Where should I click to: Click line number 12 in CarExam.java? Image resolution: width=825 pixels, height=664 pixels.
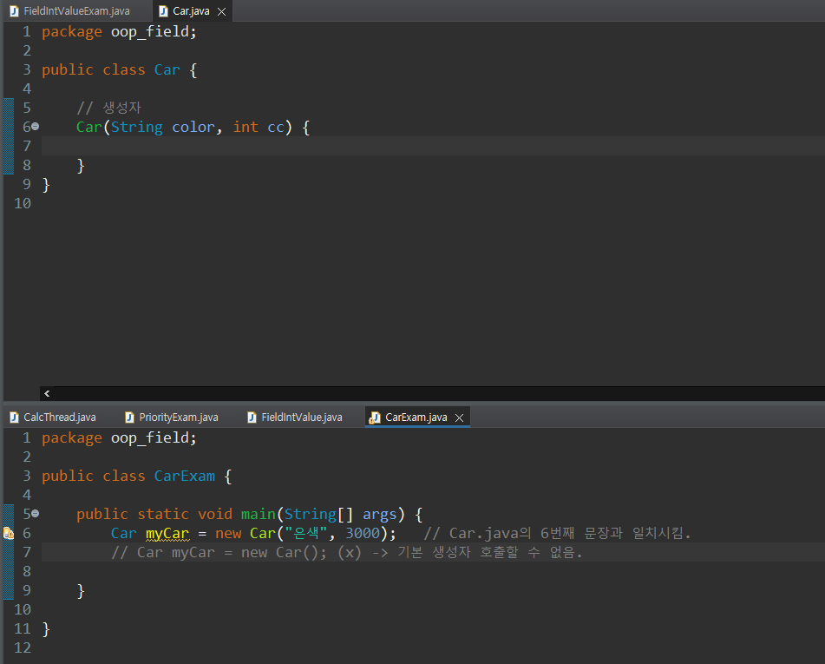click(22, 648)
